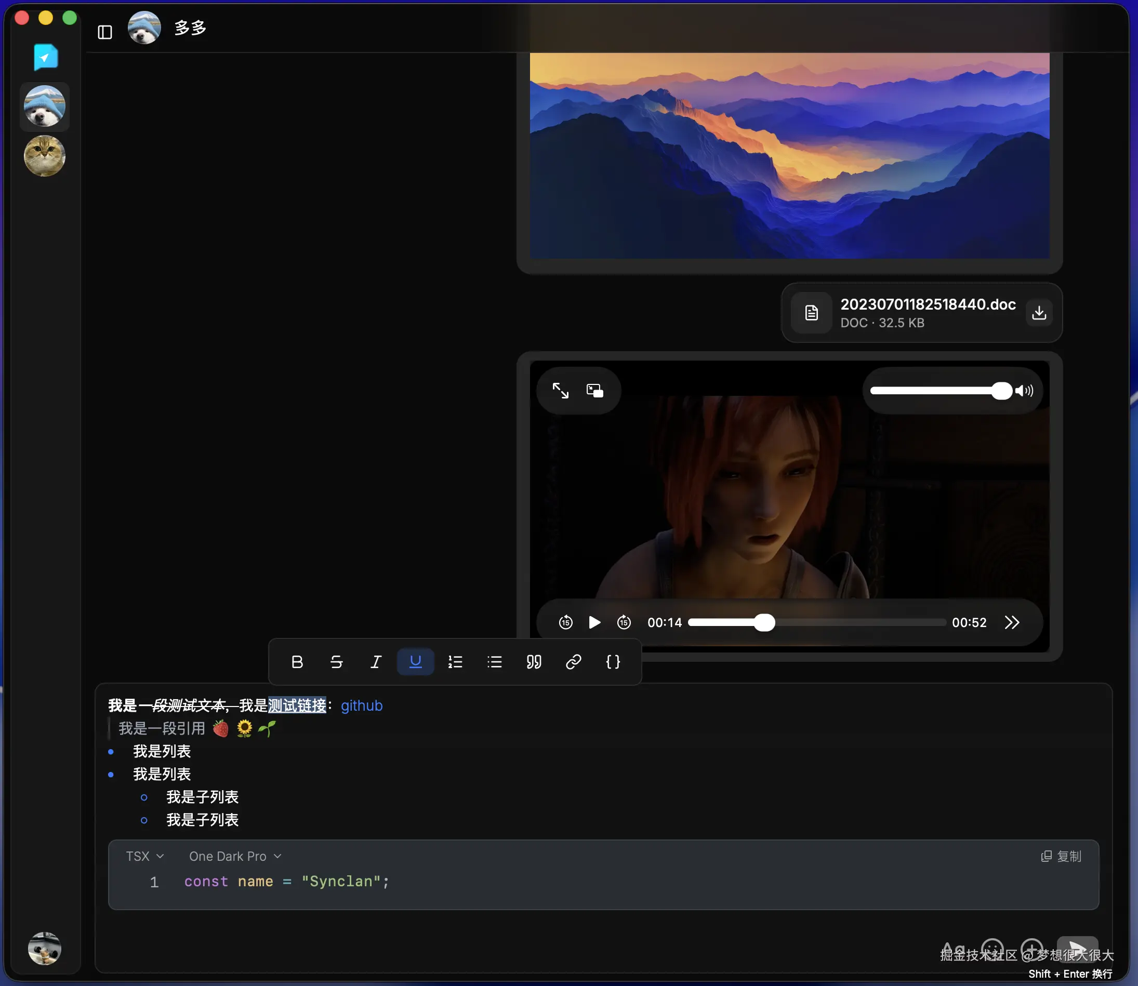Click the elapsed time 00:14
Screen dimensions: 1138x986
pyautogui.click(x=664, y=622)
